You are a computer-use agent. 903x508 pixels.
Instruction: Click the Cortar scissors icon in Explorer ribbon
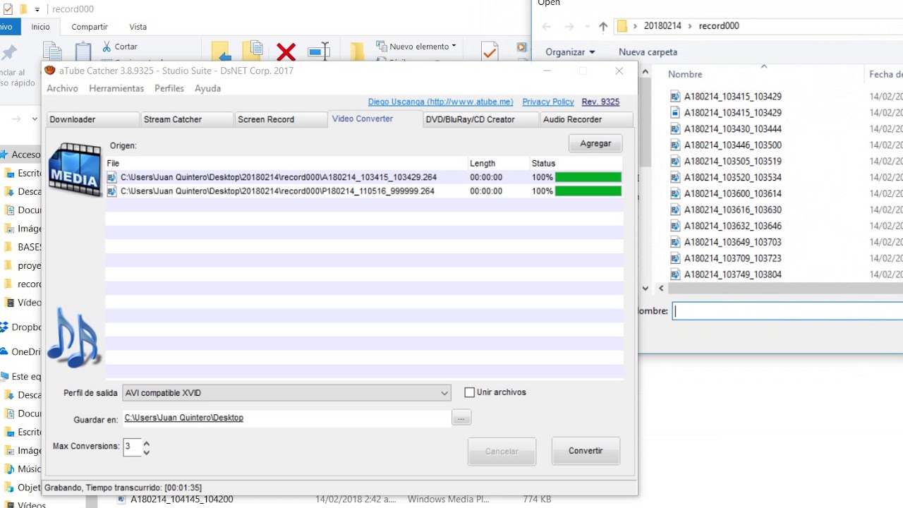click(107, 47)
